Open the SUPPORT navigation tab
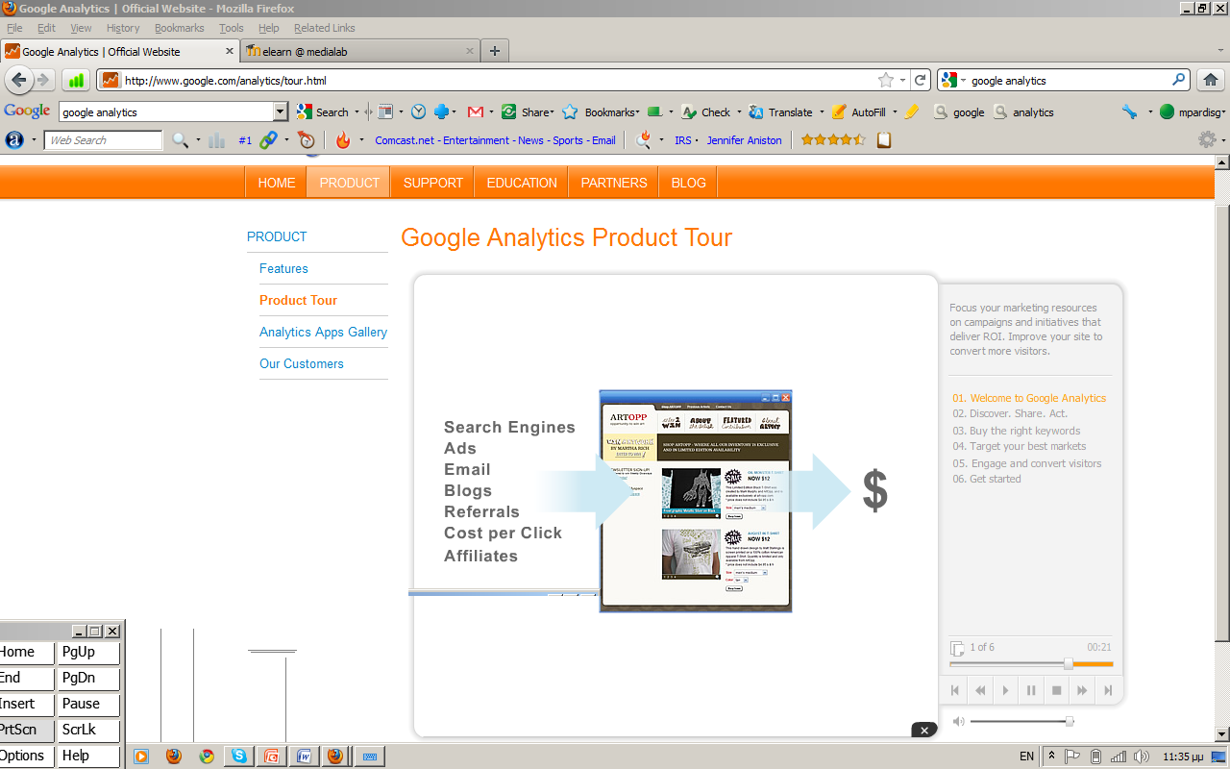Screen dimensions: 1230x769 click(433, 183)
